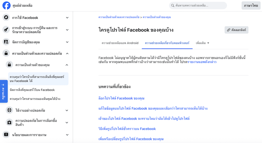
Task: Open เพิ่มหรือเปลี่ยนรูปโปรไฟล์ Facebook link
Action: point(131,139)
